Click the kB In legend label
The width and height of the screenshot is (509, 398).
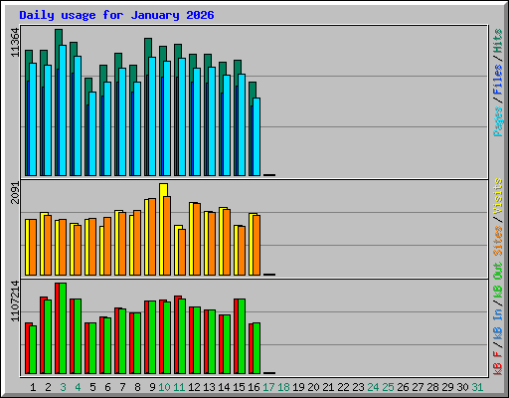click(498, 323)
